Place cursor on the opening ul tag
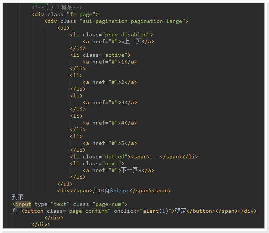 pyautogui.click(x=63, y=28)
